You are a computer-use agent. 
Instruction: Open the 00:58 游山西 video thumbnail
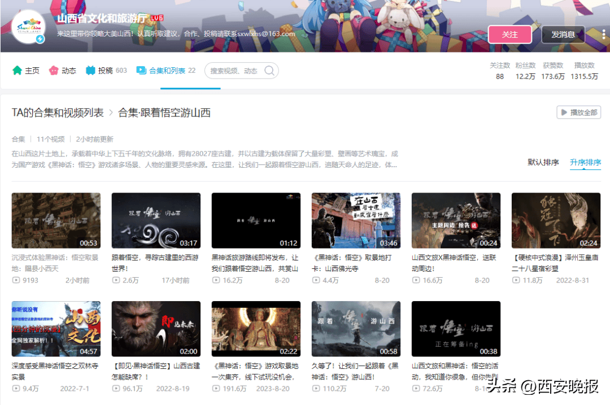(356, 329)
